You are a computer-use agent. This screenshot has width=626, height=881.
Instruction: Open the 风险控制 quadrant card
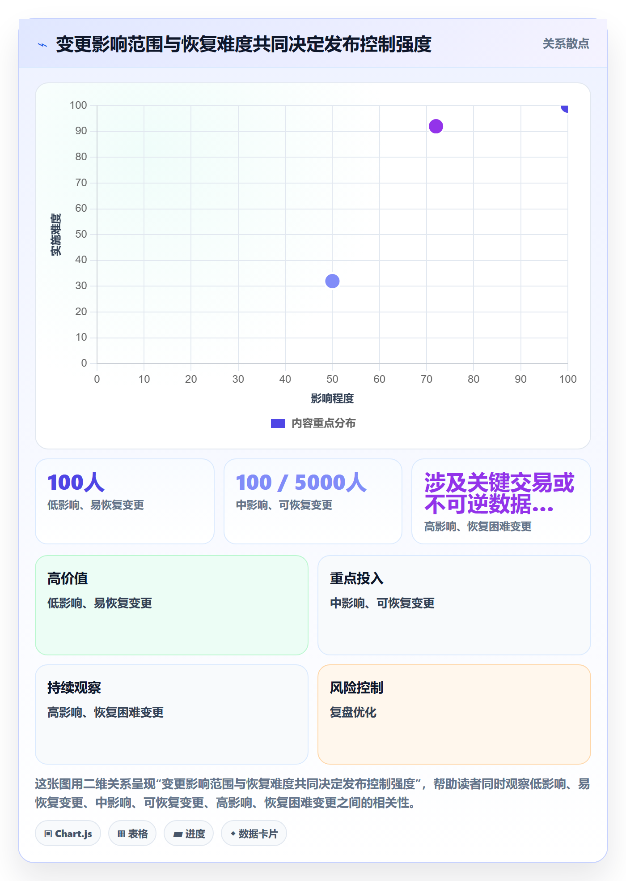tap(454, 714)
